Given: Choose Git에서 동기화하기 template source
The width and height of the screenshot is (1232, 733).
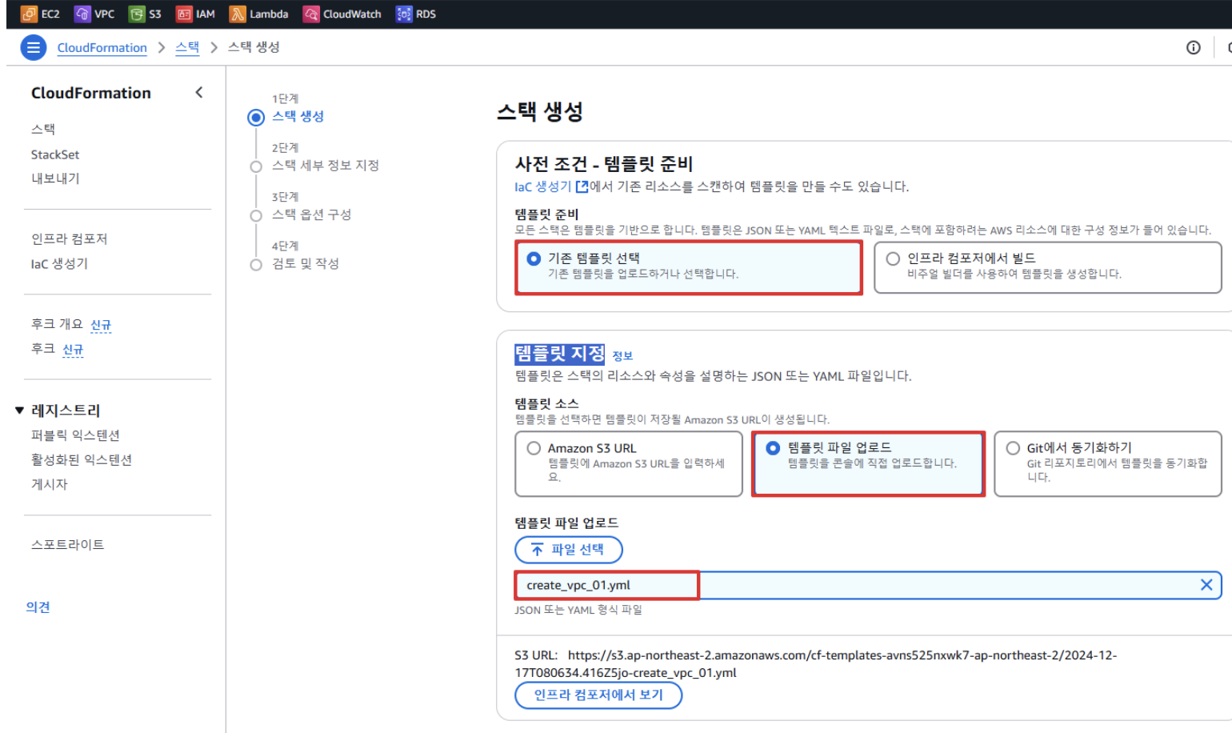Looking at the screenshot, I should point(1013,448).
